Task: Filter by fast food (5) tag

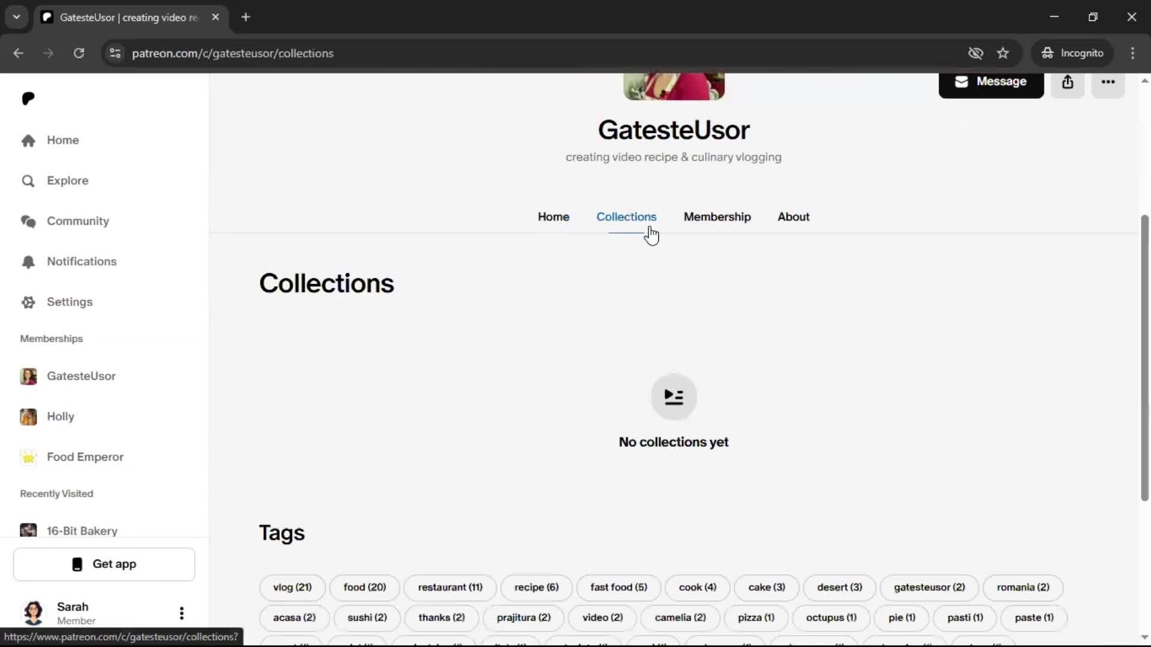Action: point(619,588)
